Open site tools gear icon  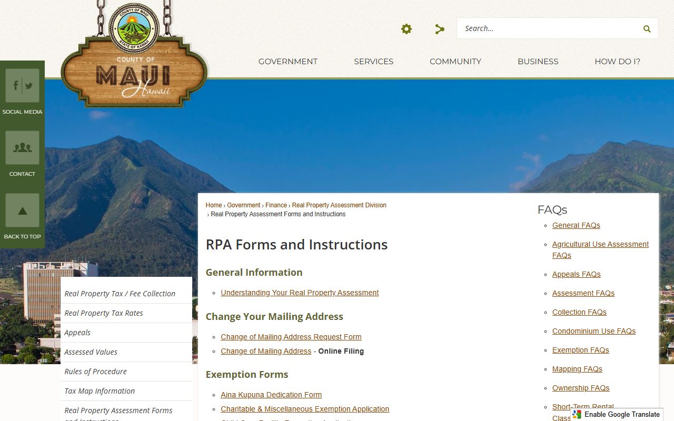[x=407, y=29]
